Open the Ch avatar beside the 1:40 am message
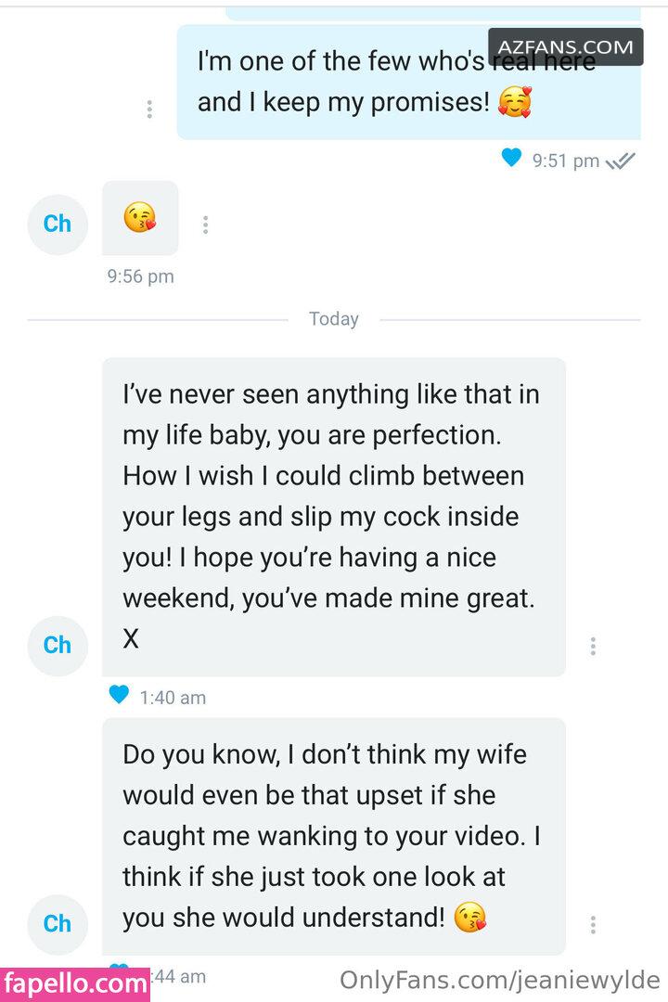The height and width of the screenshot is (1002, 668). coord(58,645)
